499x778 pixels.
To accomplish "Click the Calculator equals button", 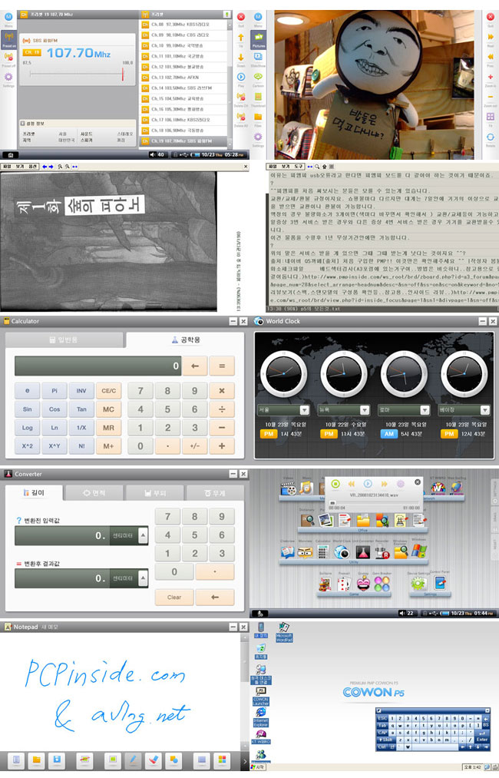I will pyautogui.click(x=222, y=366).
